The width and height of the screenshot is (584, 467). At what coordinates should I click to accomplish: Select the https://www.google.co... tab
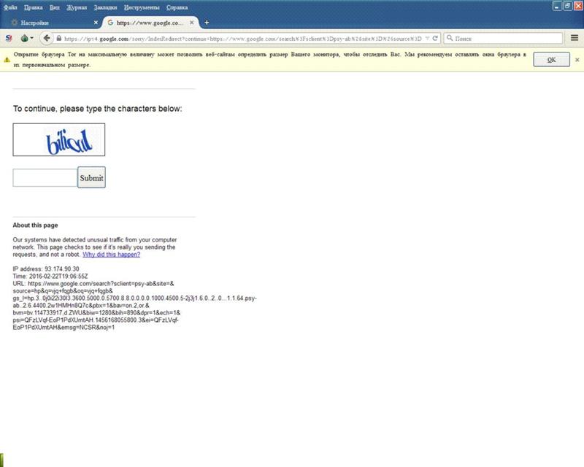pos(150,23)
